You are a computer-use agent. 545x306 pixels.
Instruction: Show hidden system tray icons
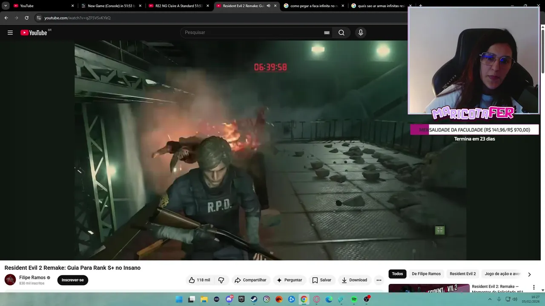(x=490, y=299)
